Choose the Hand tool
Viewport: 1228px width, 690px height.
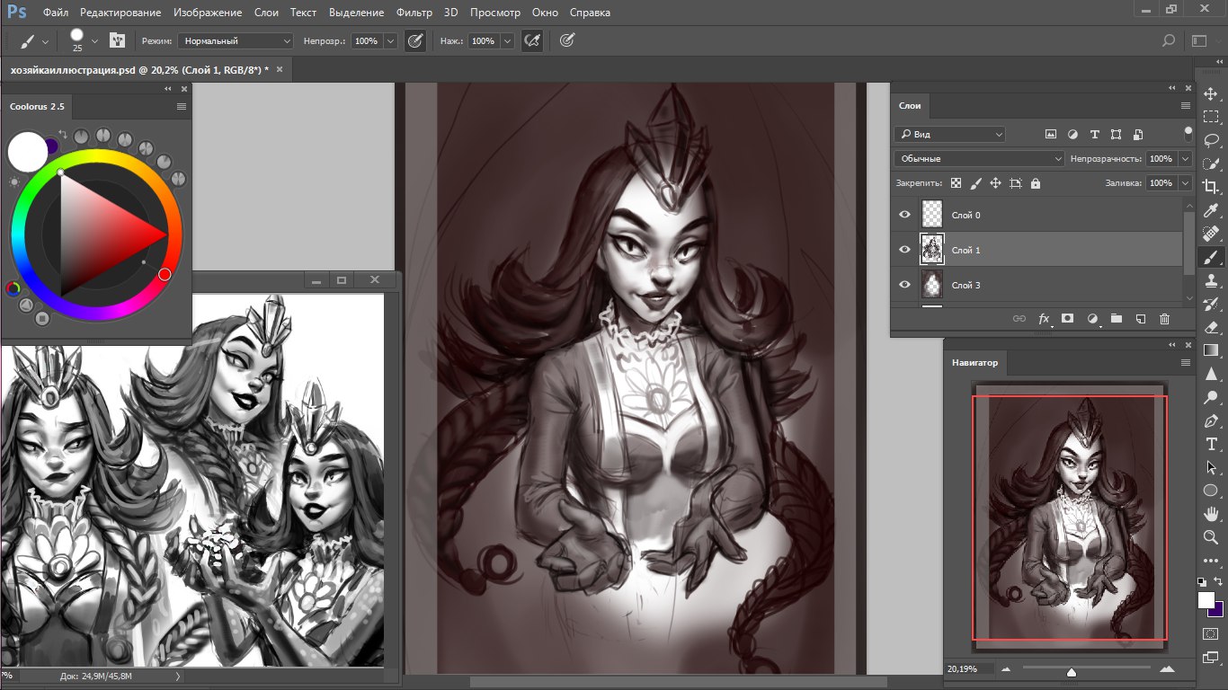[x=1211, y=514]
